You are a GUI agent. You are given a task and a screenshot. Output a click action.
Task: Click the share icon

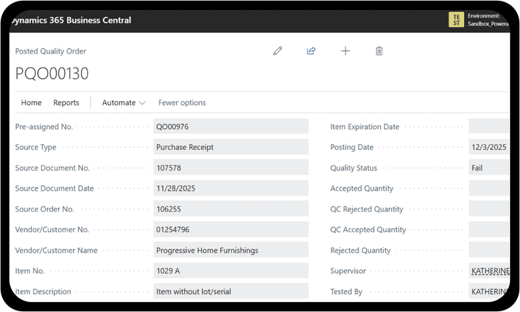(x=311, y=51)
